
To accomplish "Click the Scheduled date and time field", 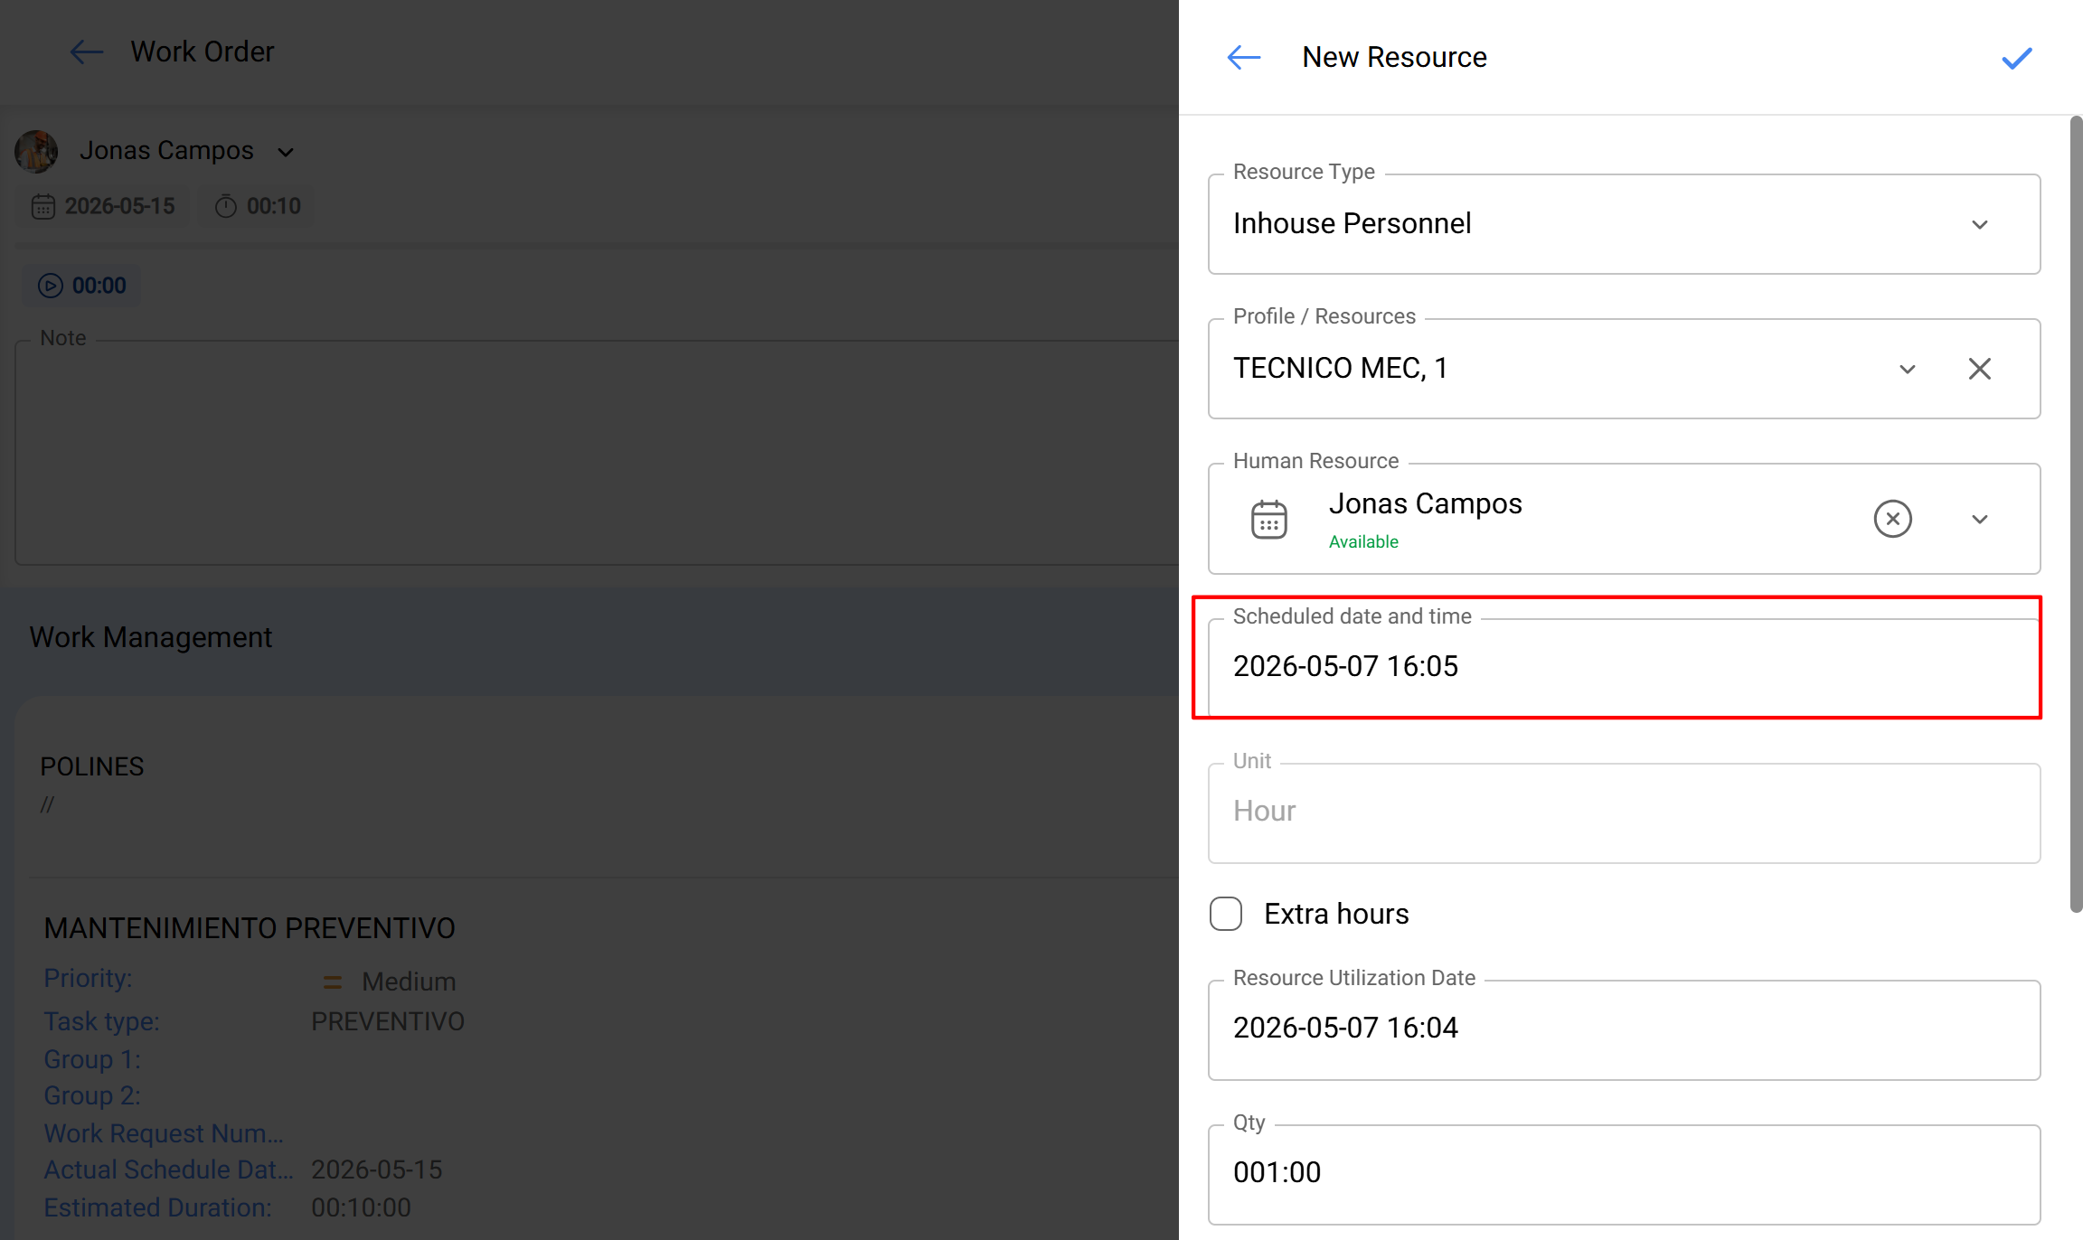I will (x=1624, y=668).
